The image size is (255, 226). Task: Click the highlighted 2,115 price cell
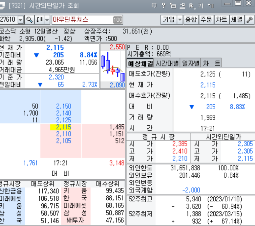click(61, 127)
